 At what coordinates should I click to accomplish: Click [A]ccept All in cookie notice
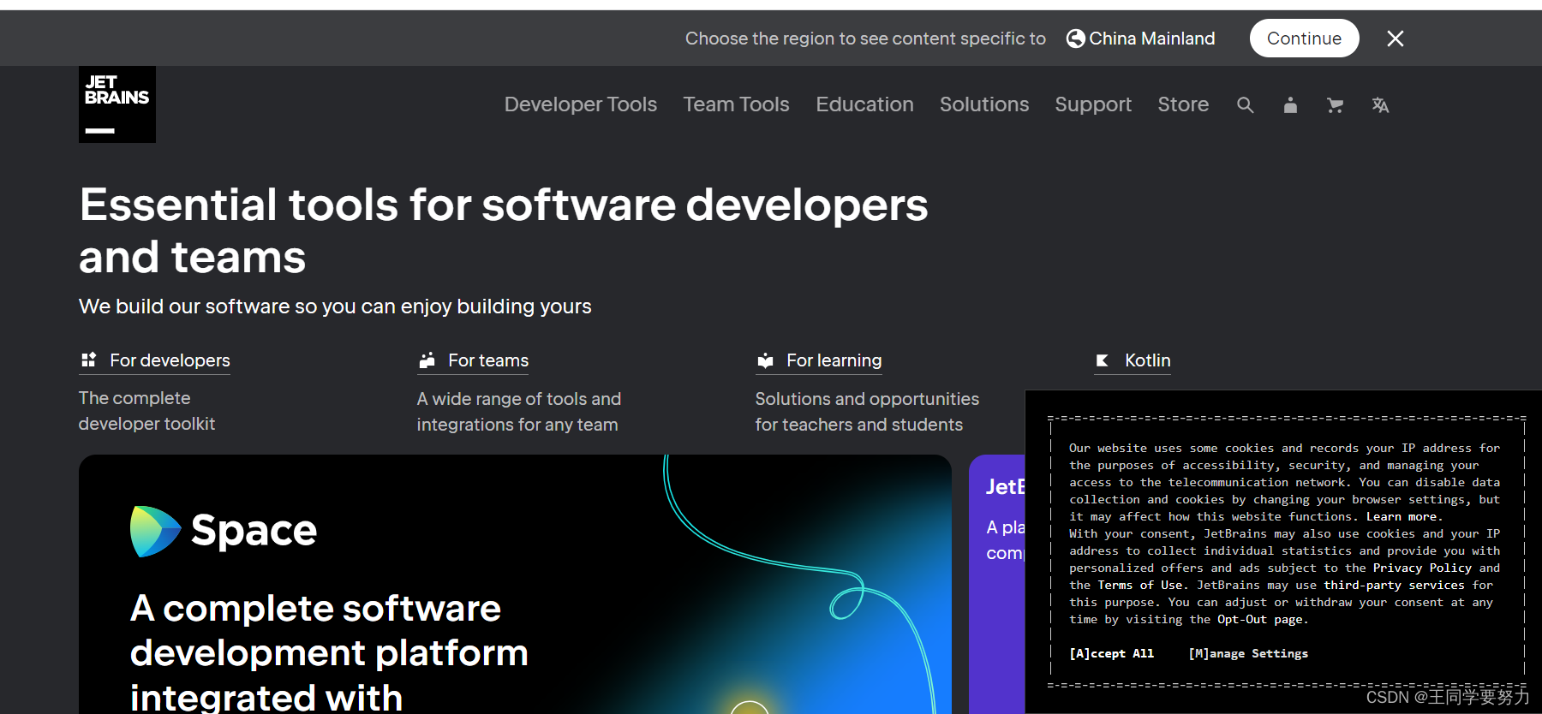tap(1111, 653)
